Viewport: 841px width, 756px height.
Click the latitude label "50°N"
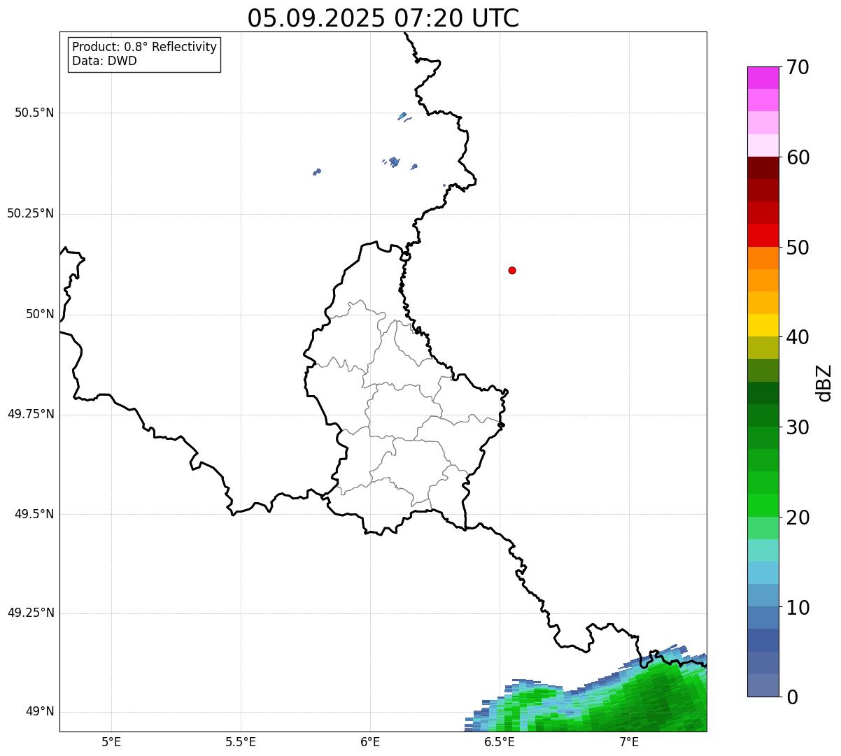point(40,314)
